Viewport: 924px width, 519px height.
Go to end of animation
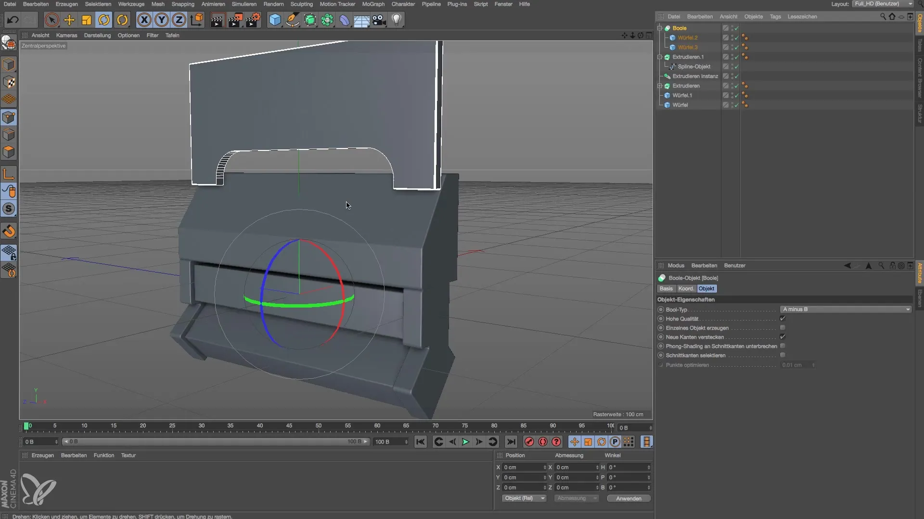pyautogui.click(x=511, y=442)
